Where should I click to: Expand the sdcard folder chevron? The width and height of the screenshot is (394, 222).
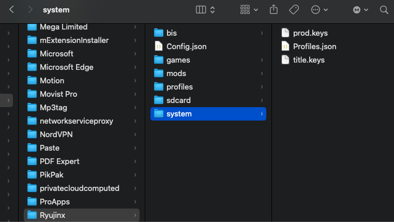pyautogui.click(x=262, y=100)
